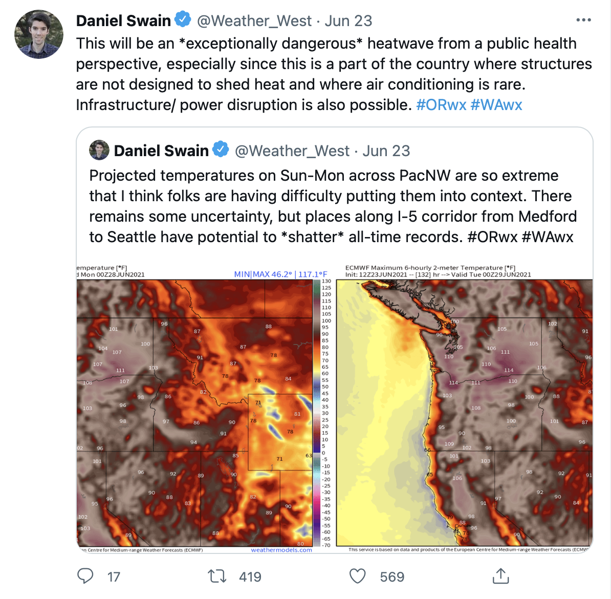Click the 419 retweet count
Screen dimensions: 611x599
coord(250,577)
